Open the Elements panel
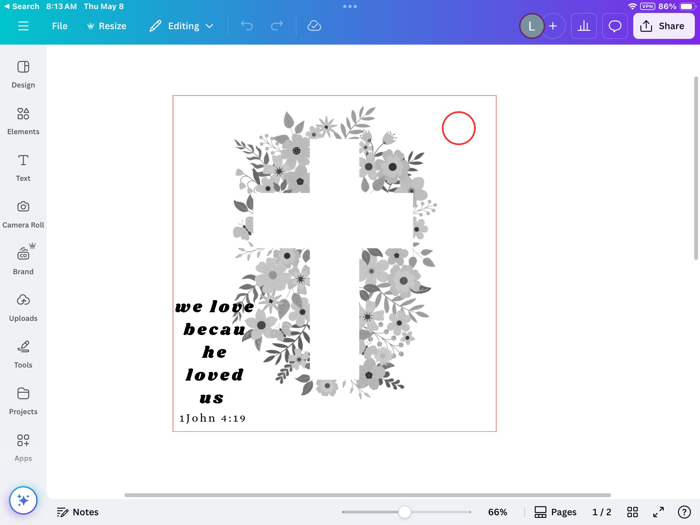 pyautogui.click(x=23, y=121)
